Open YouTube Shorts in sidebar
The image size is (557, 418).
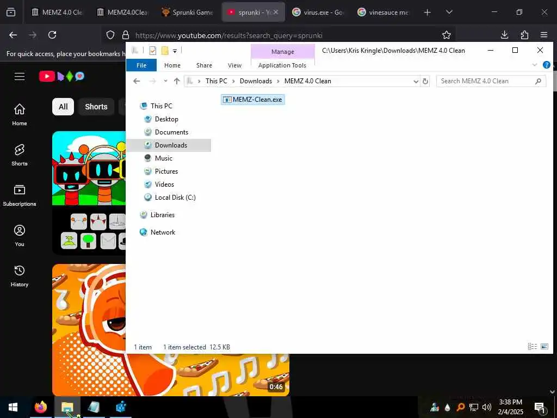(x=20, y=155)
